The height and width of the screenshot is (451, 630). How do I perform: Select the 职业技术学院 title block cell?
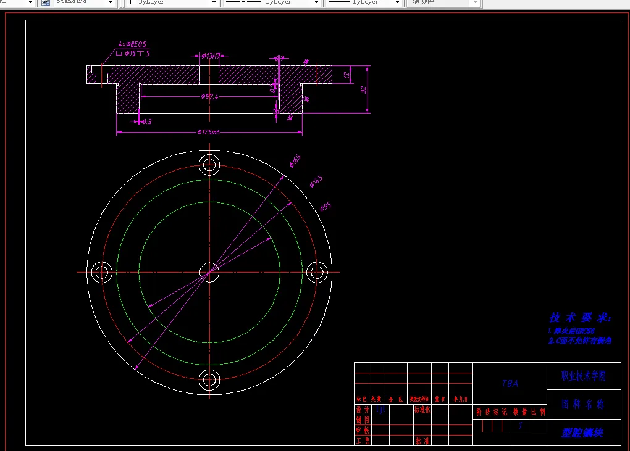(x=584, y=376)
